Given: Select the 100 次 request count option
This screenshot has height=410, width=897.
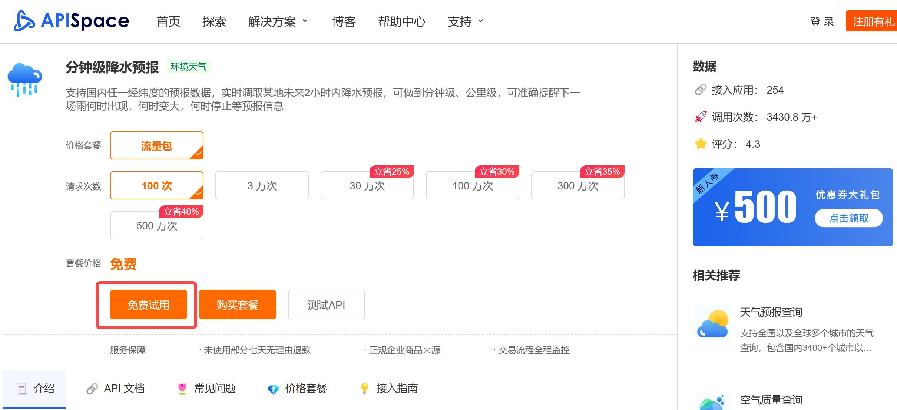Looking at the screenshot, I should [156, 185].
